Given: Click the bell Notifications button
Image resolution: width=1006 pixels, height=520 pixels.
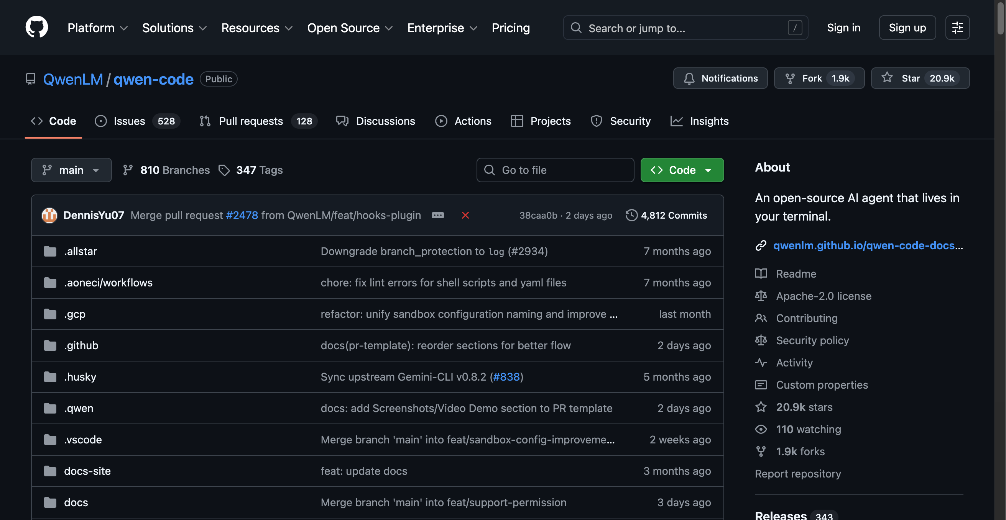Looking at the screenshot, I should [720, 78].
